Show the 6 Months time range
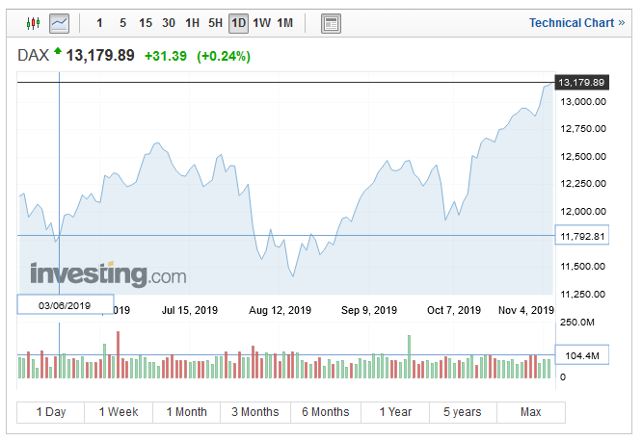The width and height of the screenshot is (642, 441). [x=326, y=412]
